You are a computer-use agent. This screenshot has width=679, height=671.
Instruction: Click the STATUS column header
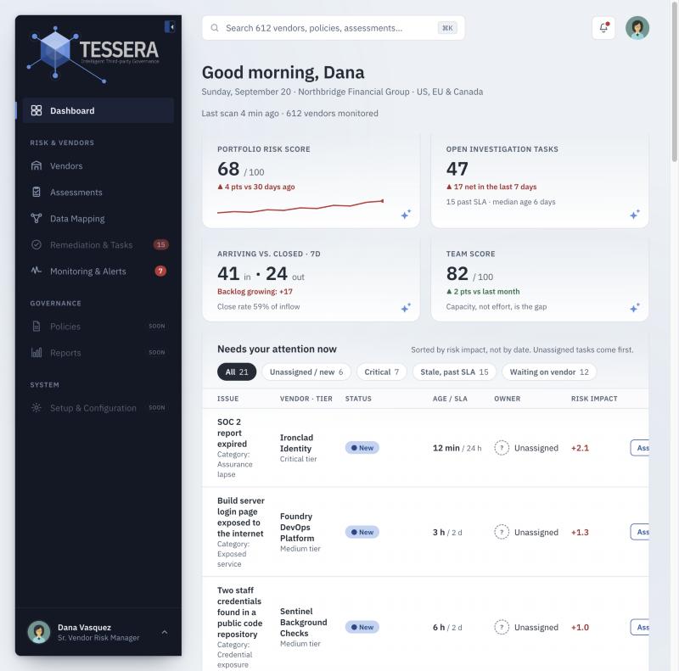point(358,398)
